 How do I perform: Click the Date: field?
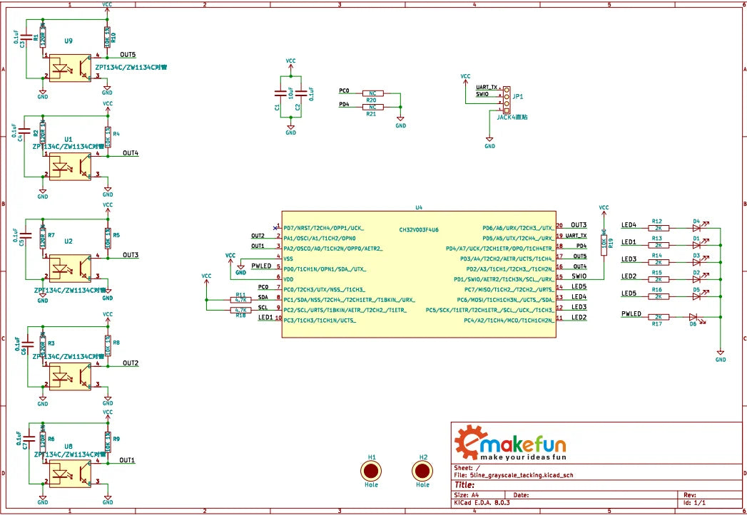tap(521, 495)
